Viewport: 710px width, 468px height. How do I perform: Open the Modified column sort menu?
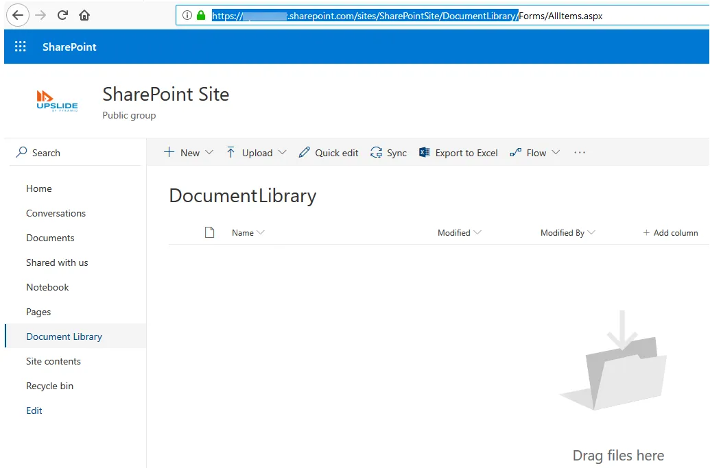pos(459,232)
